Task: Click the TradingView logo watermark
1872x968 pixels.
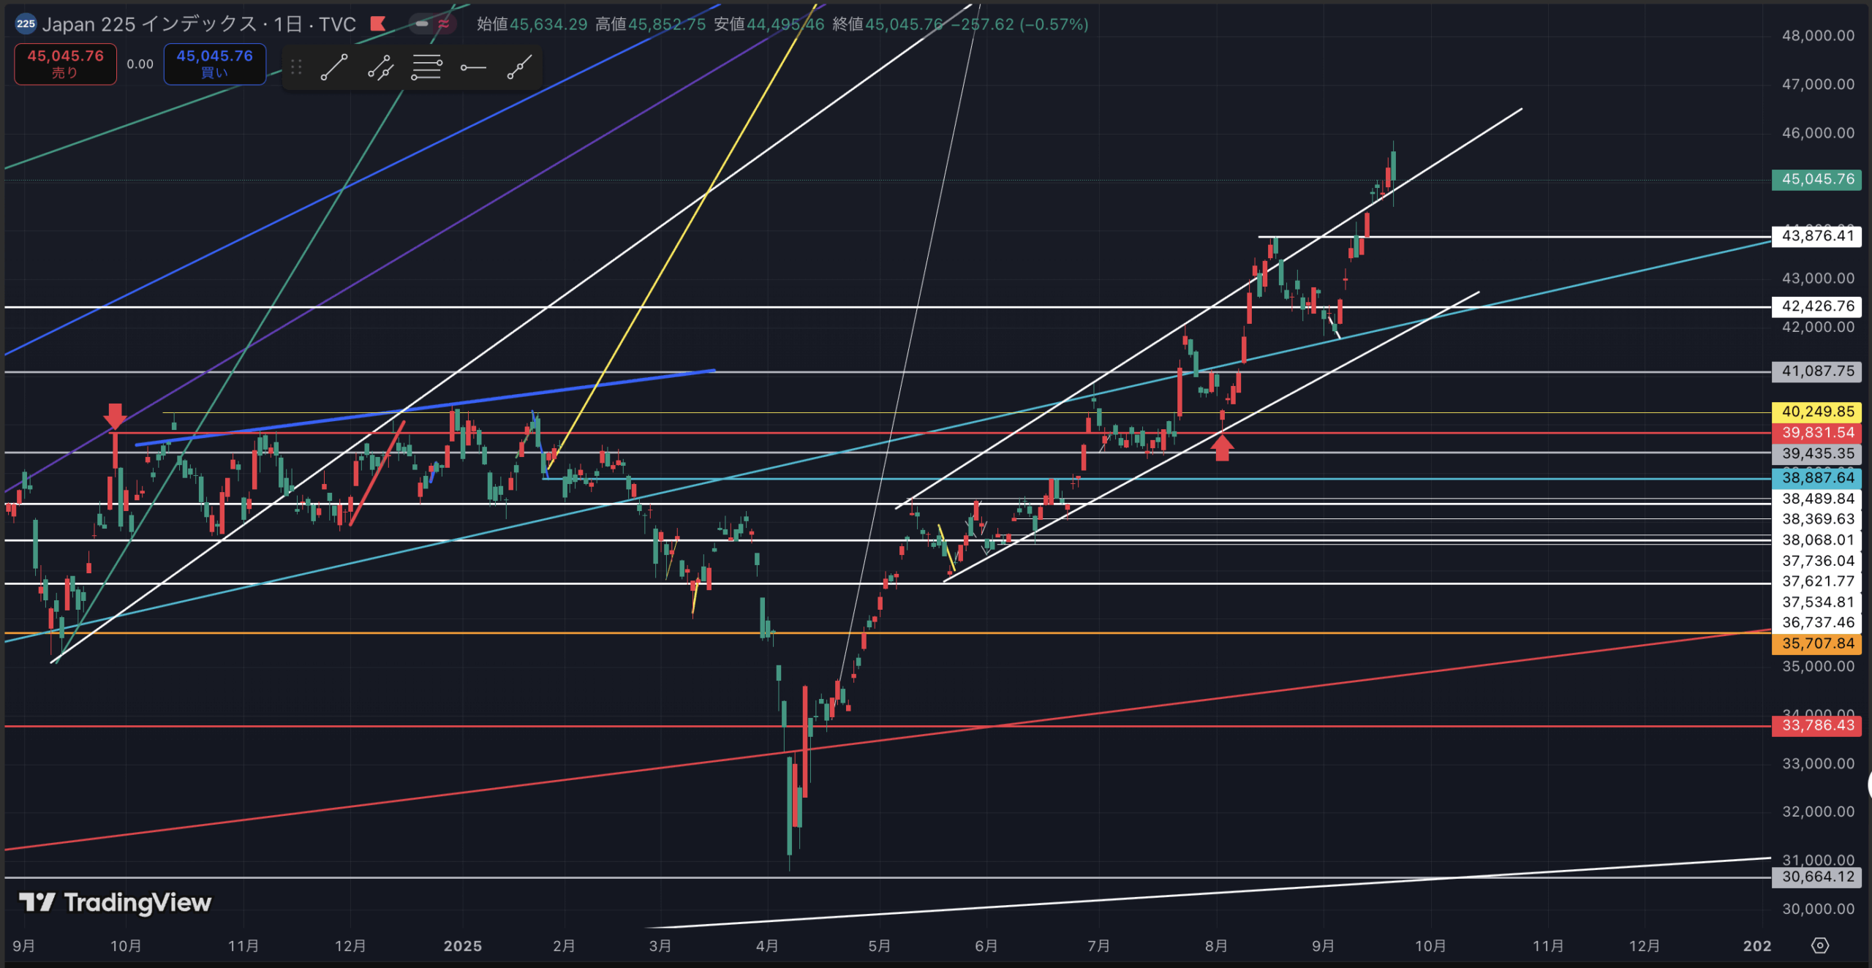Action: click(116, 903)
